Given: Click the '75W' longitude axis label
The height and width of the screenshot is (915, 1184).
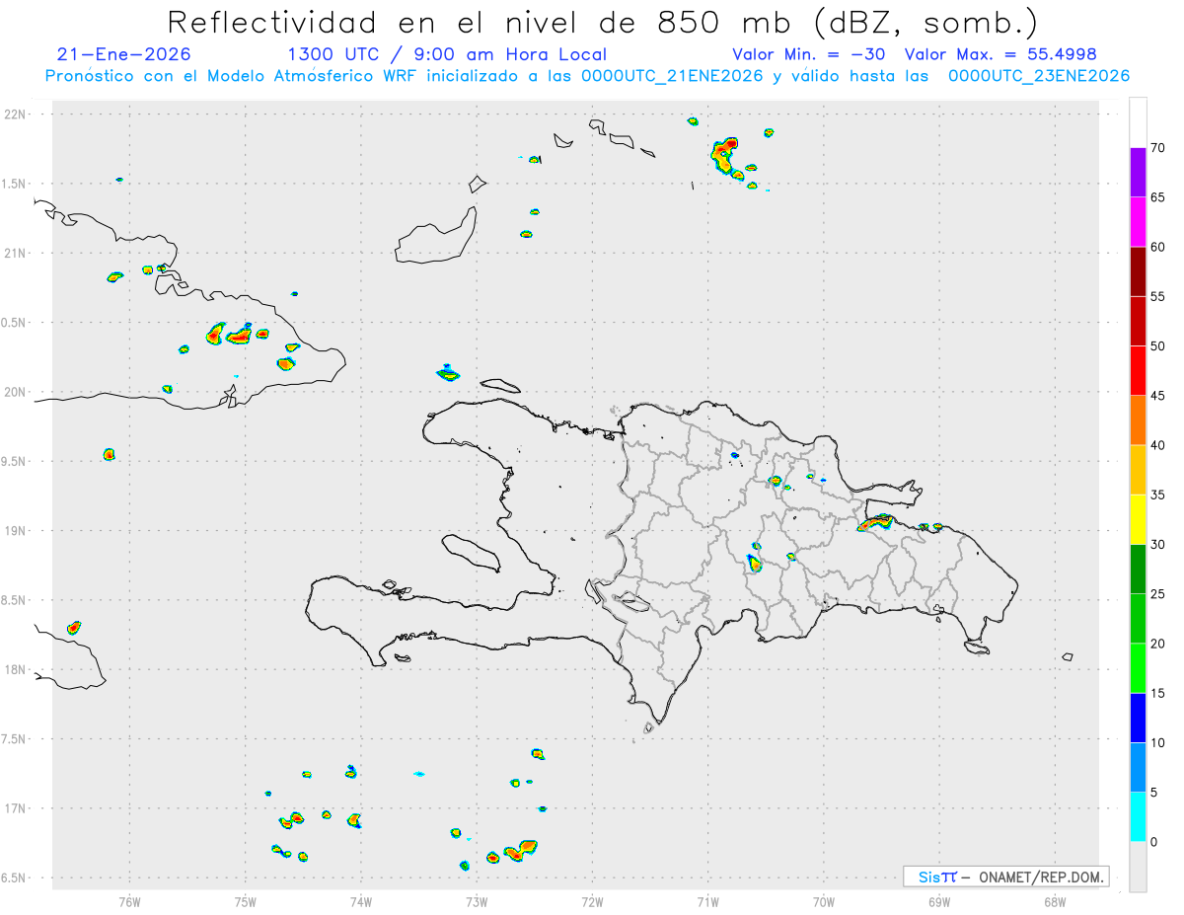Looking at the screenshot, I should click(x=245, y=901).
